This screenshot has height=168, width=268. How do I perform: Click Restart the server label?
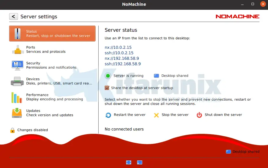[130, 115]
